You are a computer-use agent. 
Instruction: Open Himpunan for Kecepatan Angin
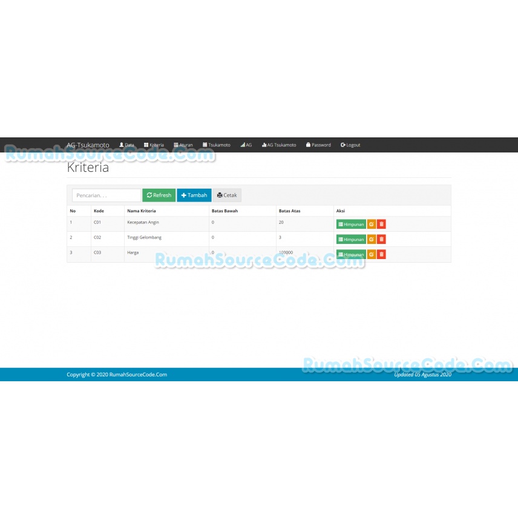(351, 225)
